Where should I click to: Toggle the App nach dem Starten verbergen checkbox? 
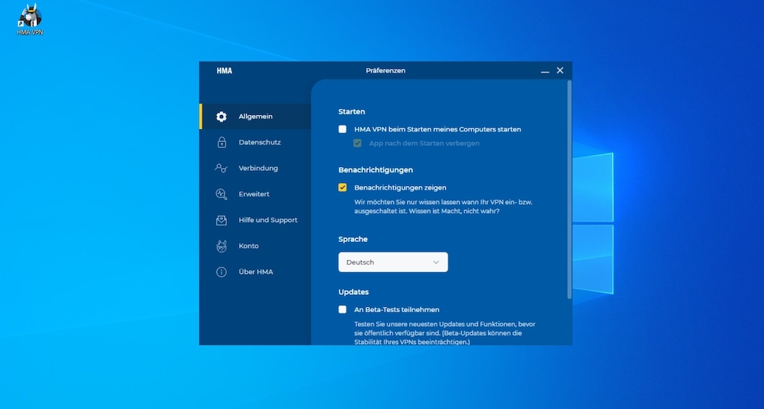(x=358, y=143)
